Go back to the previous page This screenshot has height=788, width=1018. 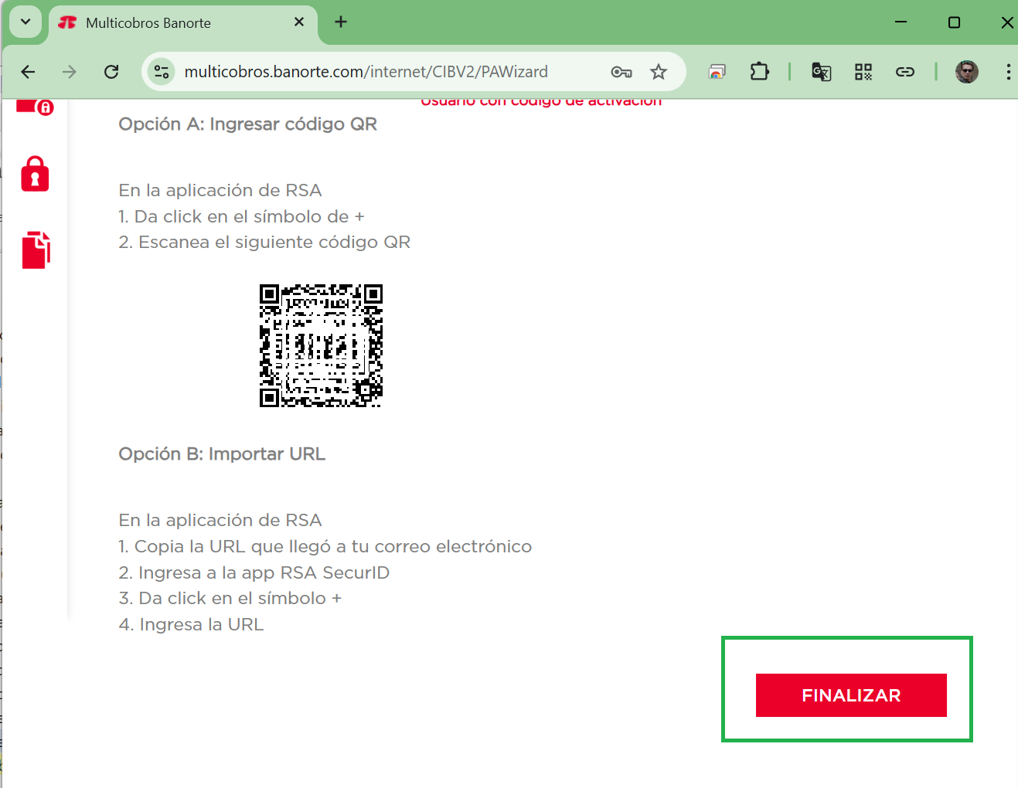tap(29, 72)
